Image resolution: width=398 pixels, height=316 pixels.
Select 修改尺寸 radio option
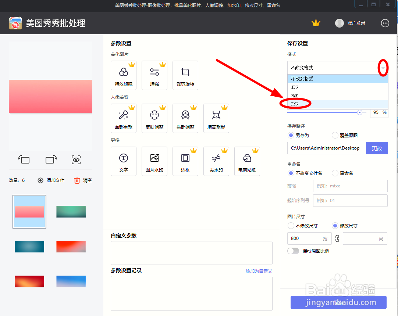pyautogui.click(x=335, y=226)
